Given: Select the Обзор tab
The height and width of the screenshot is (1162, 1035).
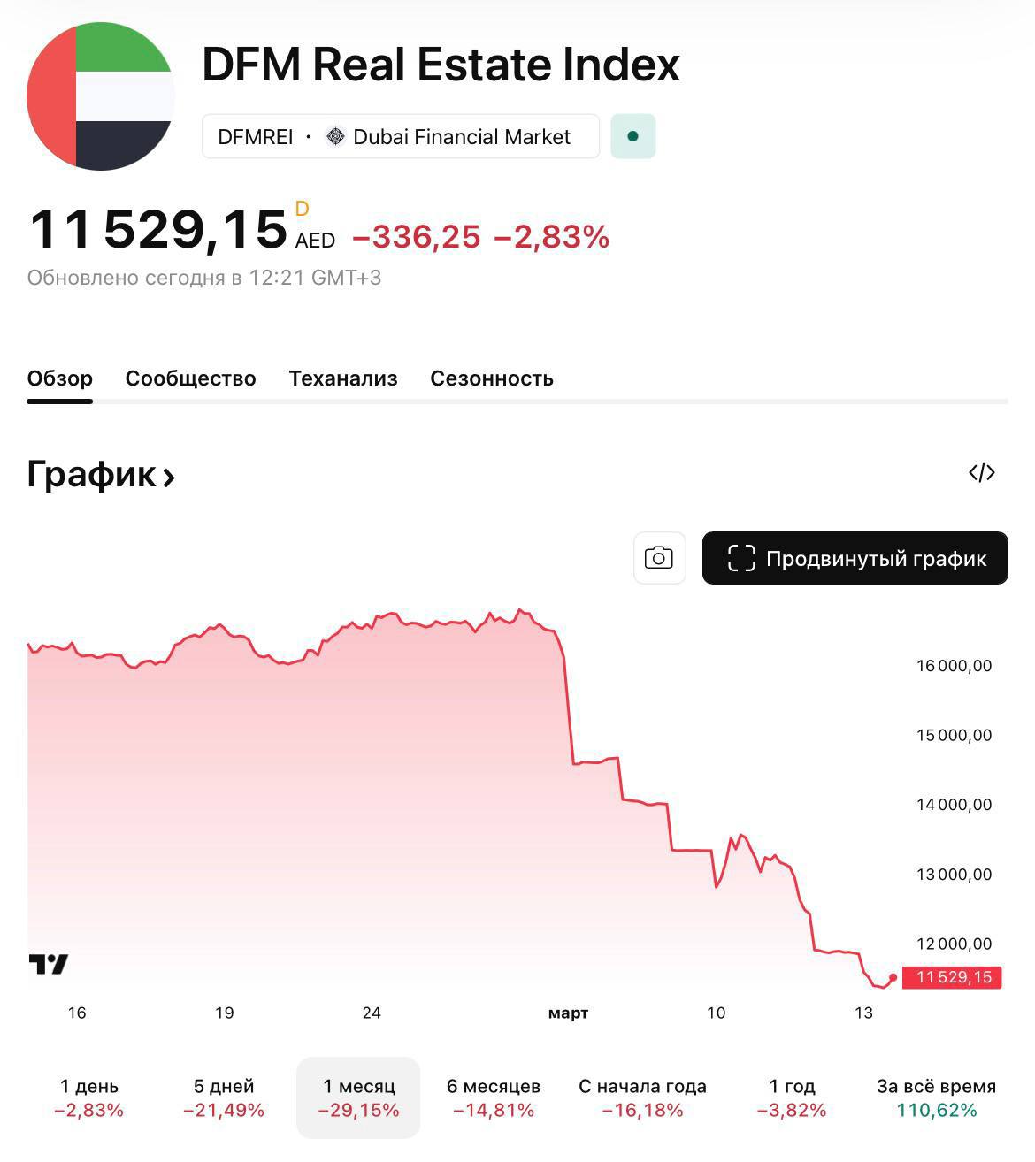Looking at the screenshot, I should (x=59, y=378).
